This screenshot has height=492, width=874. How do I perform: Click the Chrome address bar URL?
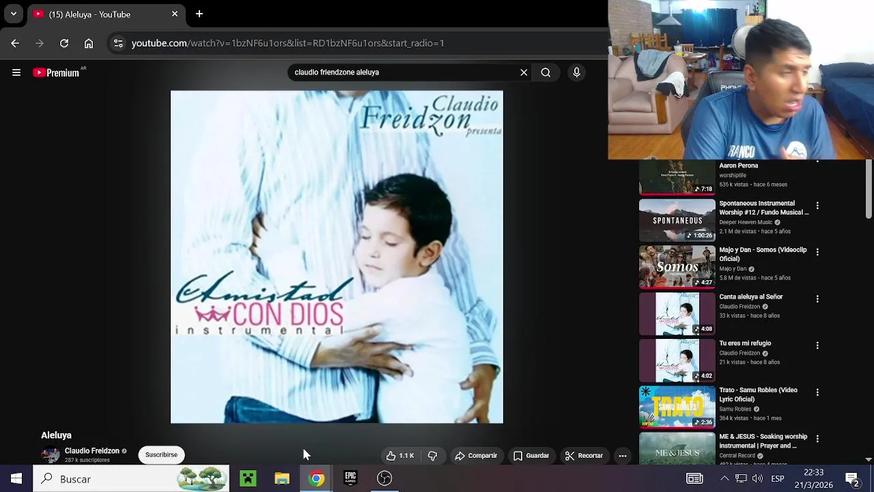(x=287, y=43)
